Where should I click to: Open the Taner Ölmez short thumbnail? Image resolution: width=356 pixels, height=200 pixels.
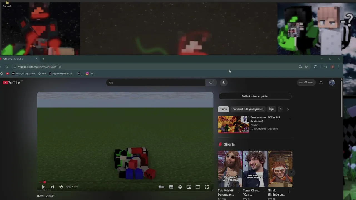coord(255,169)
